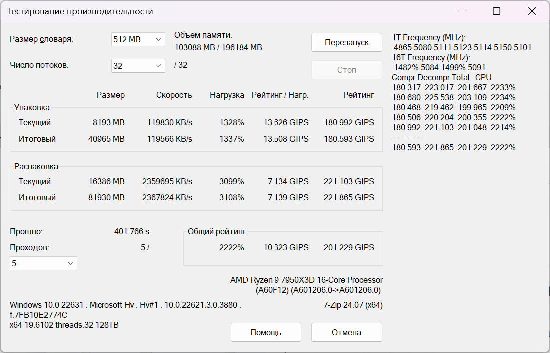Click the Общий рейтинг value 201.229 GIPS

[349, 247]
